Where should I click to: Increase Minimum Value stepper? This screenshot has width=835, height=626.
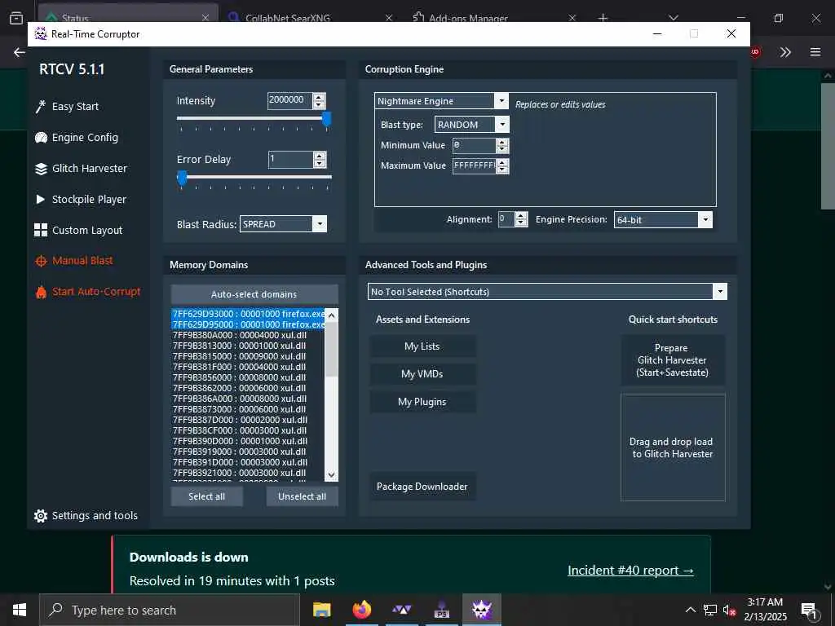[x=502, y=142]
